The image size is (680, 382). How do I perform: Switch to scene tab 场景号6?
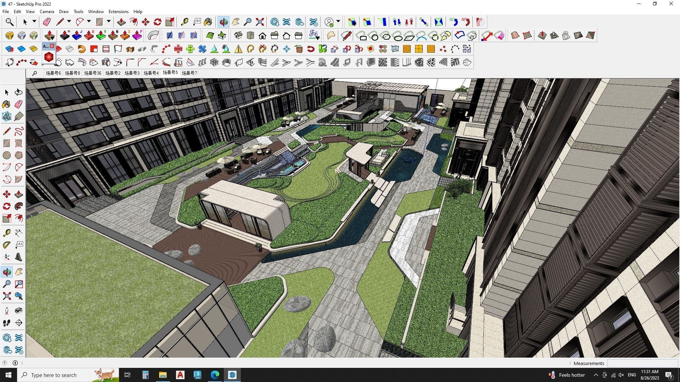click(x=53, y=73)
